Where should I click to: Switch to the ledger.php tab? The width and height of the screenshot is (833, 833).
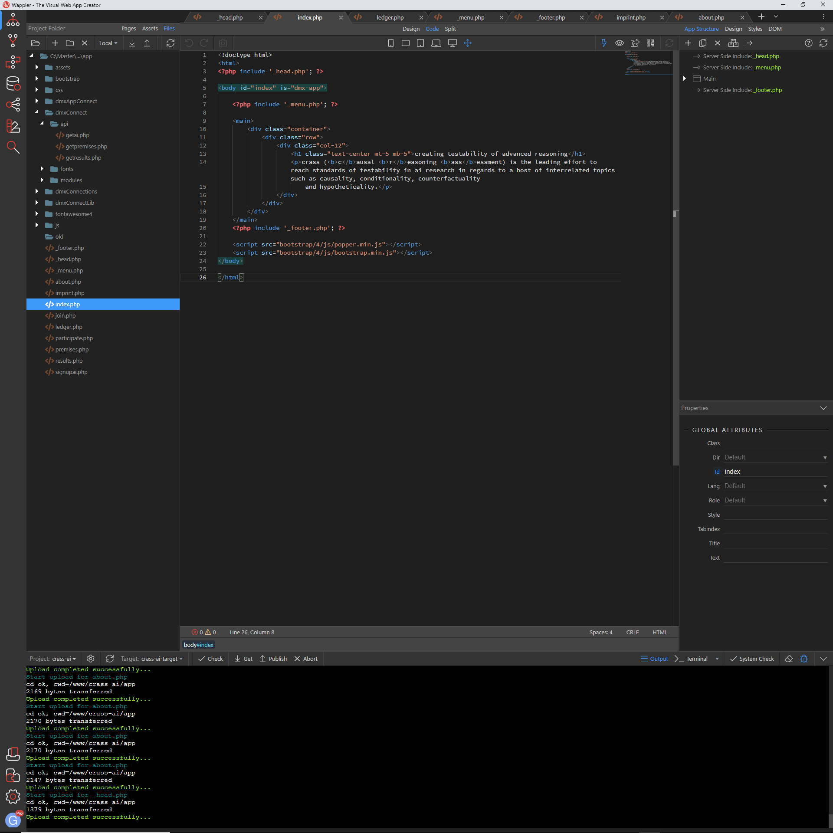coord(390,17)
